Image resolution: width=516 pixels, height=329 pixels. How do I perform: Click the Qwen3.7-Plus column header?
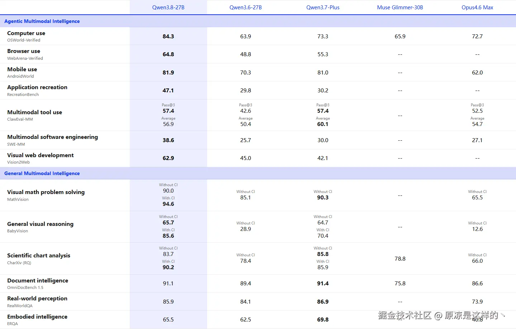323,8
